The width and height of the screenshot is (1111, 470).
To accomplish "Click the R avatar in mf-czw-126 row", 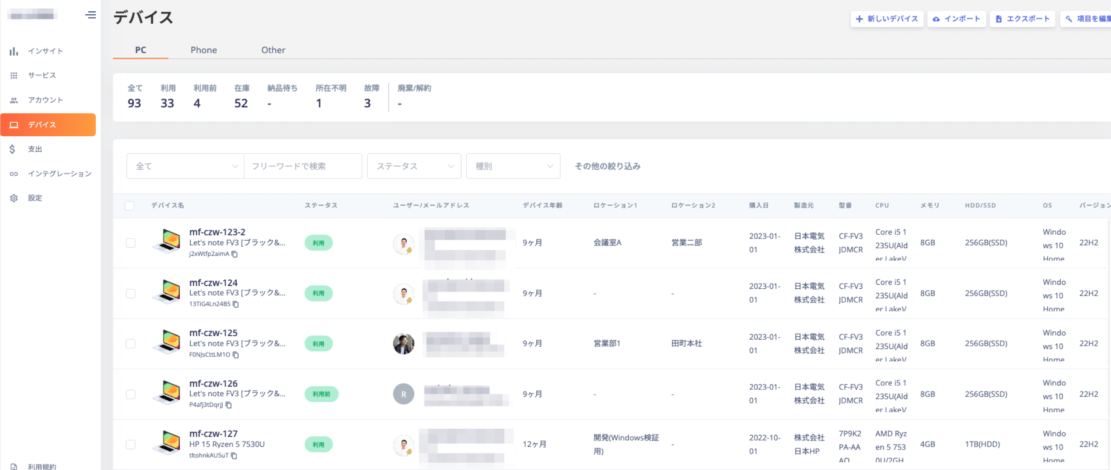I will tap(404, 394).
